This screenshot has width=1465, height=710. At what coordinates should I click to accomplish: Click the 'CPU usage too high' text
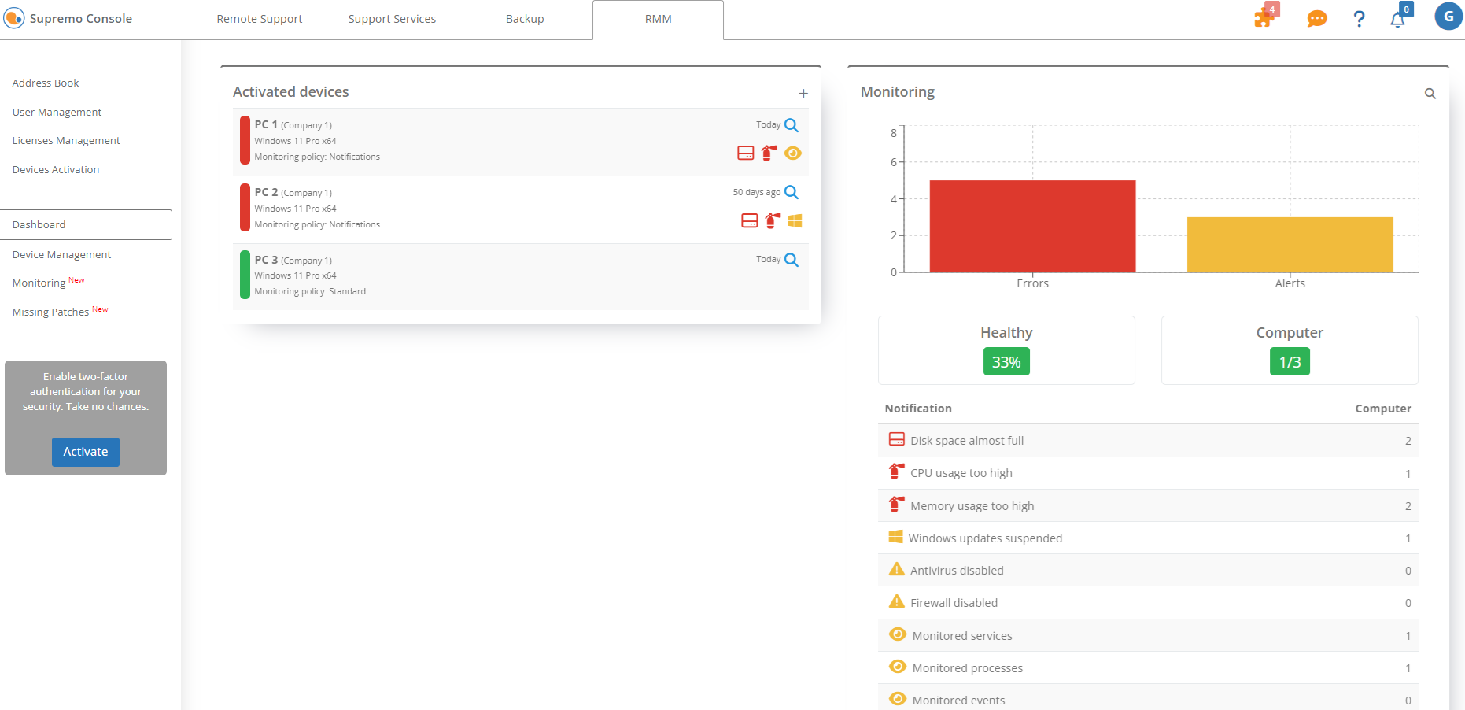coord(961,473)
